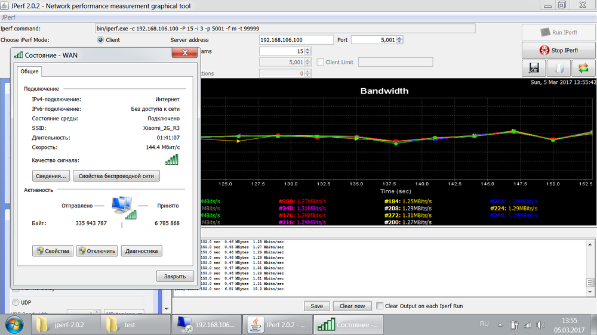The width and height of the screenshot is (597, 335).
Task: Open the jperf-2.0.2 folder in taskbar
Action: tap(60, 325)
